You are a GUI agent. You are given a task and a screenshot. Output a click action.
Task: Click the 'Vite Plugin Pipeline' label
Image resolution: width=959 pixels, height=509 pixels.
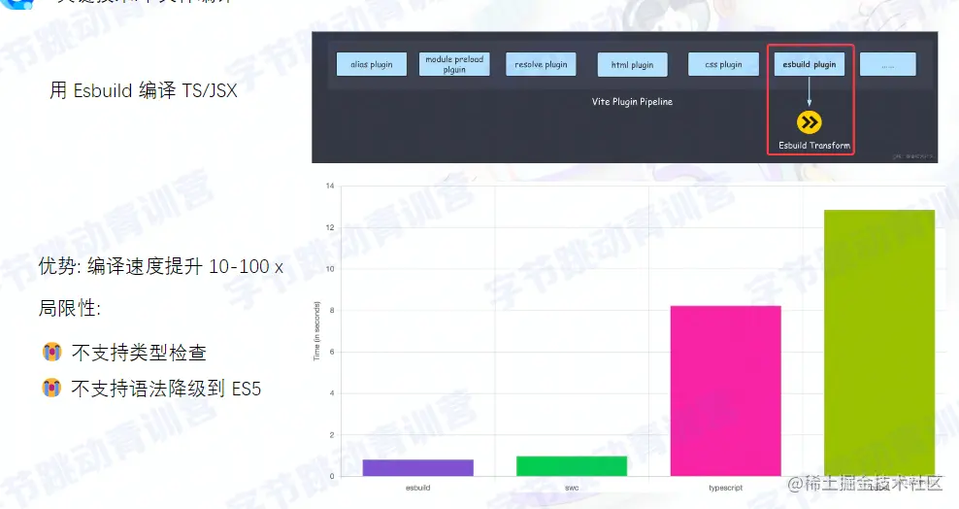tap(632, 102)
